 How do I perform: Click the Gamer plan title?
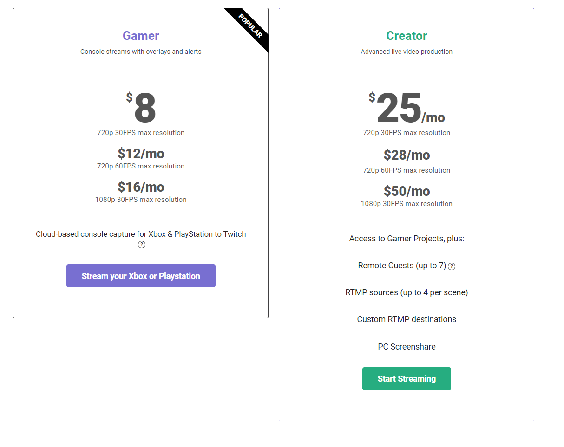[x=141, y=36]
